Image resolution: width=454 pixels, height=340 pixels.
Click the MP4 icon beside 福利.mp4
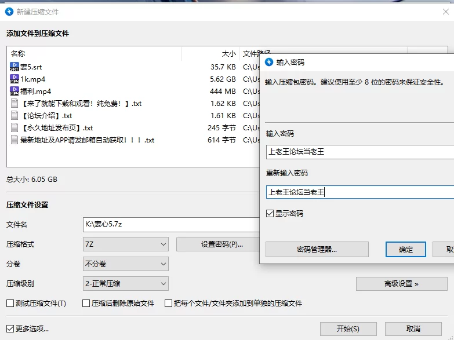14,91
